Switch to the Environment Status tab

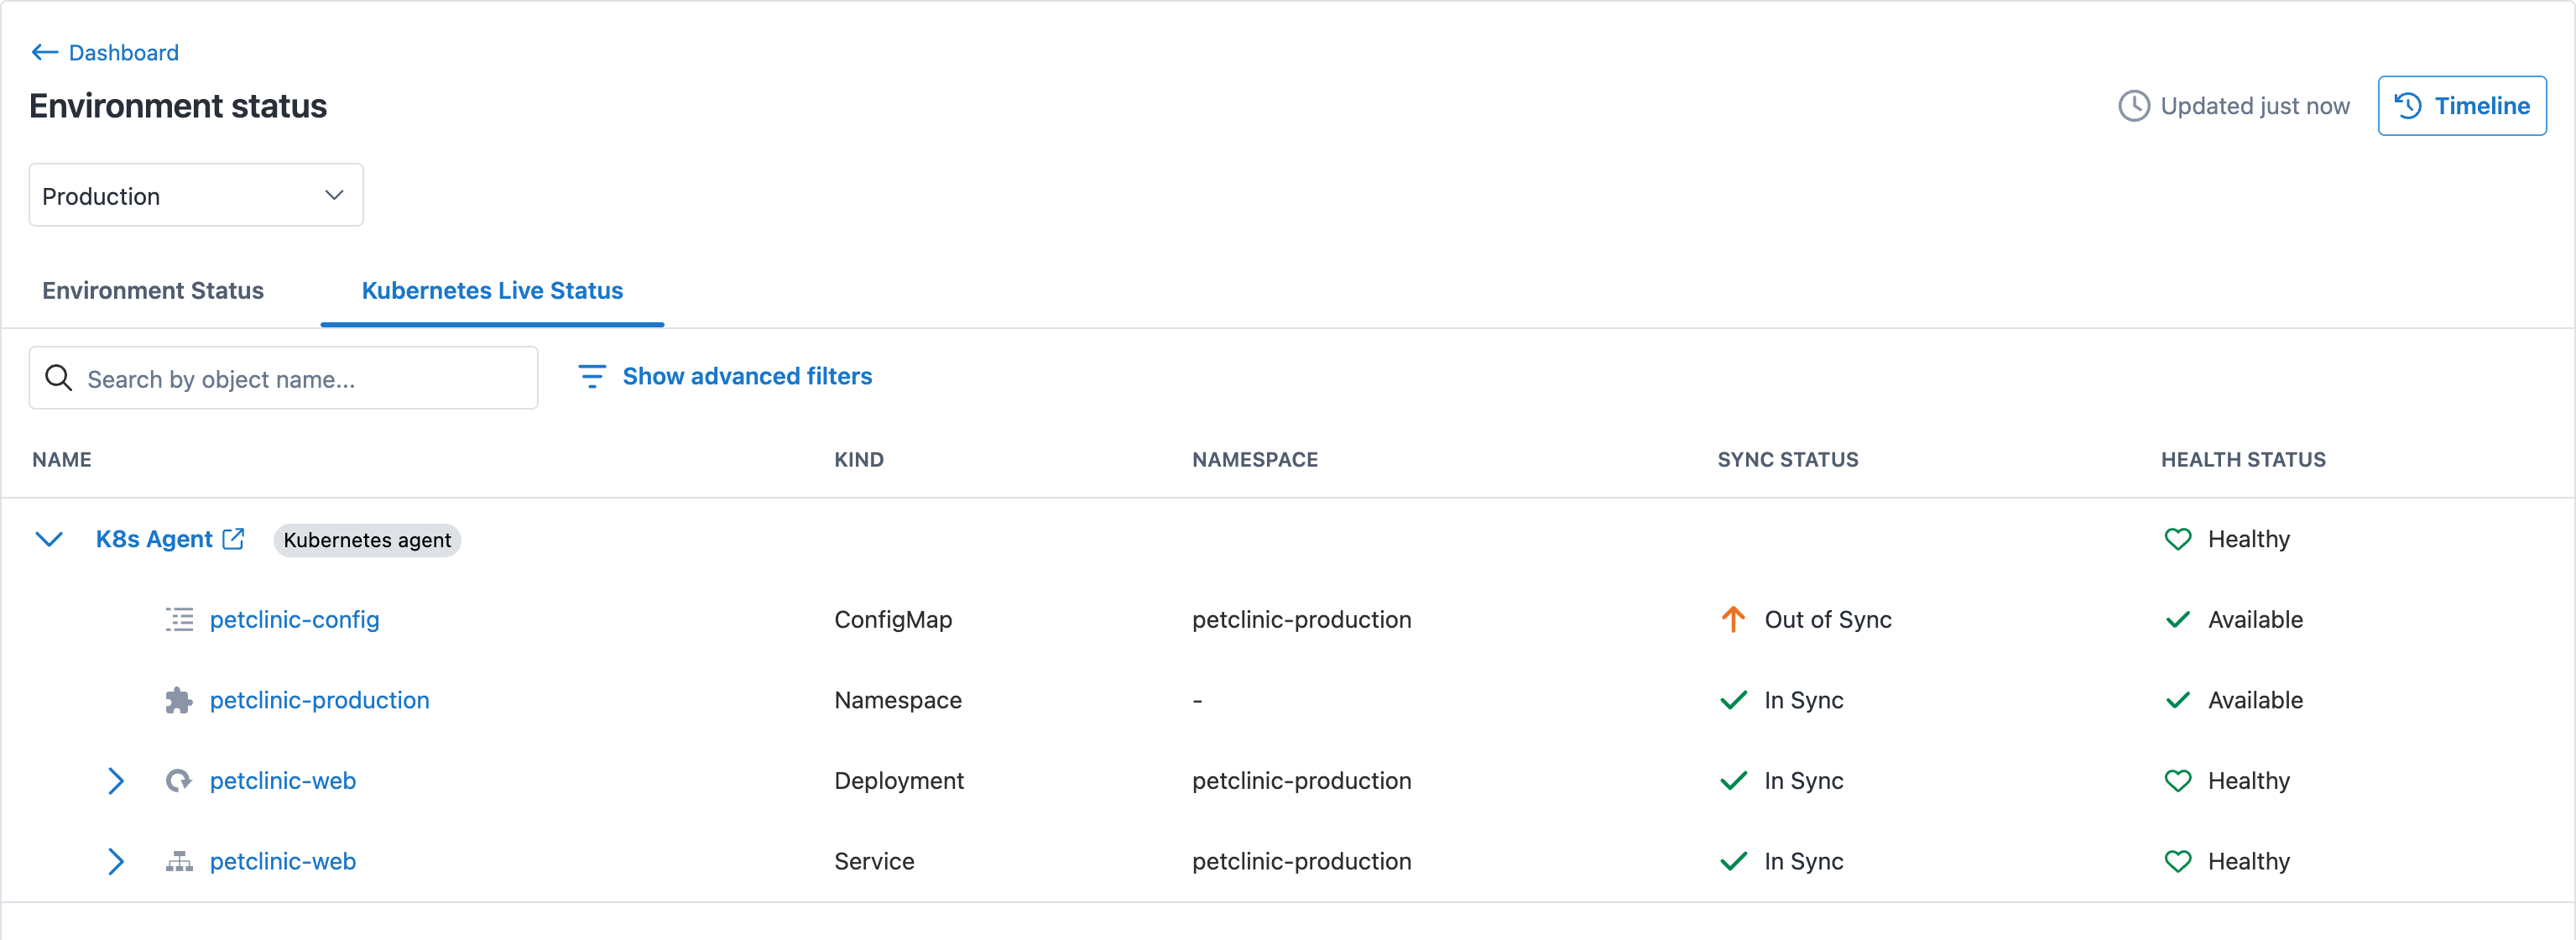(x=153, y=291)
